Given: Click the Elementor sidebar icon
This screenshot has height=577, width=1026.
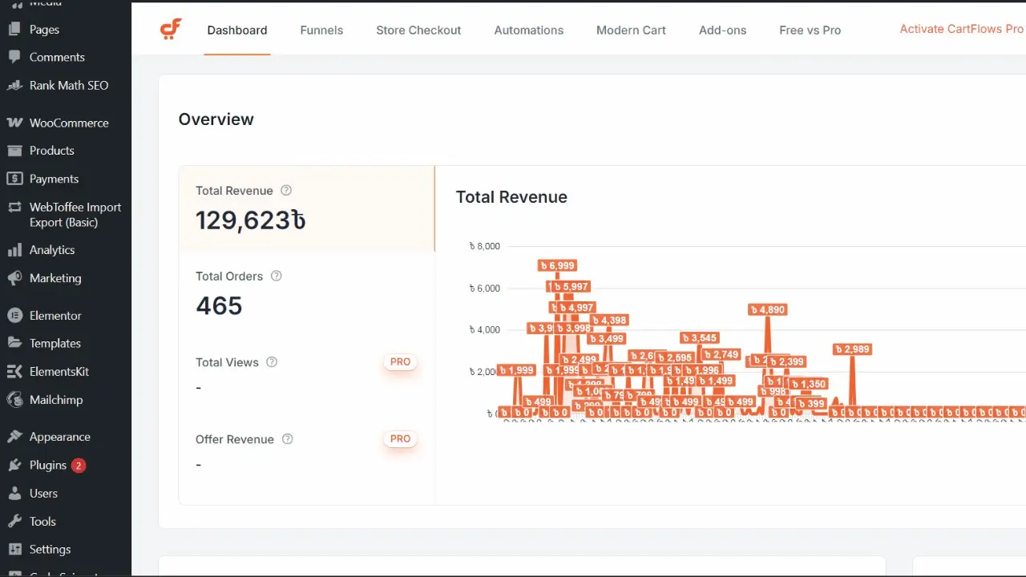Looking at the screenshot, I should pyautogui.click(x=14, y=316).
